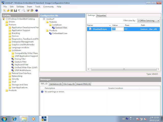Image resolution: width=163 pixels, height=122 pixels.
Task: Open the Tools menu
Action: click(37, 7)
